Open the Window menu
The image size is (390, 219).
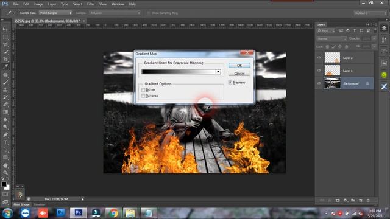(x=118, y=4)
